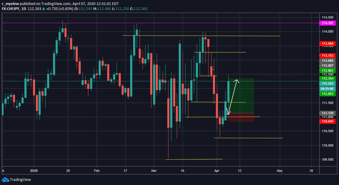Click the red 113.584 price label
The height and width of the screenshot is (185, 339).
click(x=328, y=43)
